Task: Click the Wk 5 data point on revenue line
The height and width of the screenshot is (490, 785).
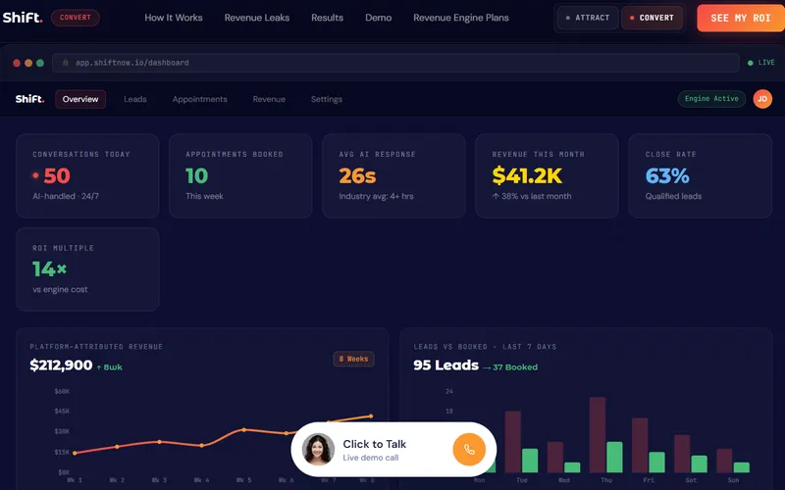Action: (x=243, y=429)
